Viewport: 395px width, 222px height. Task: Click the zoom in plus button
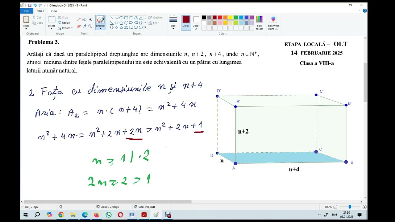tap(364, 207)
